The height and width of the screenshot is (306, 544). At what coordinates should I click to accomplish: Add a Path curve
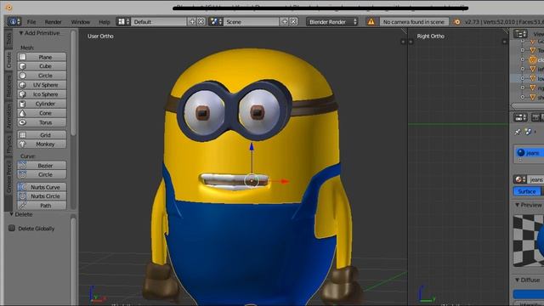tap(42, 206)
